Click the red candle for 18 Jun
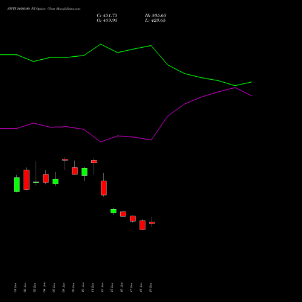 click(143, 225)
